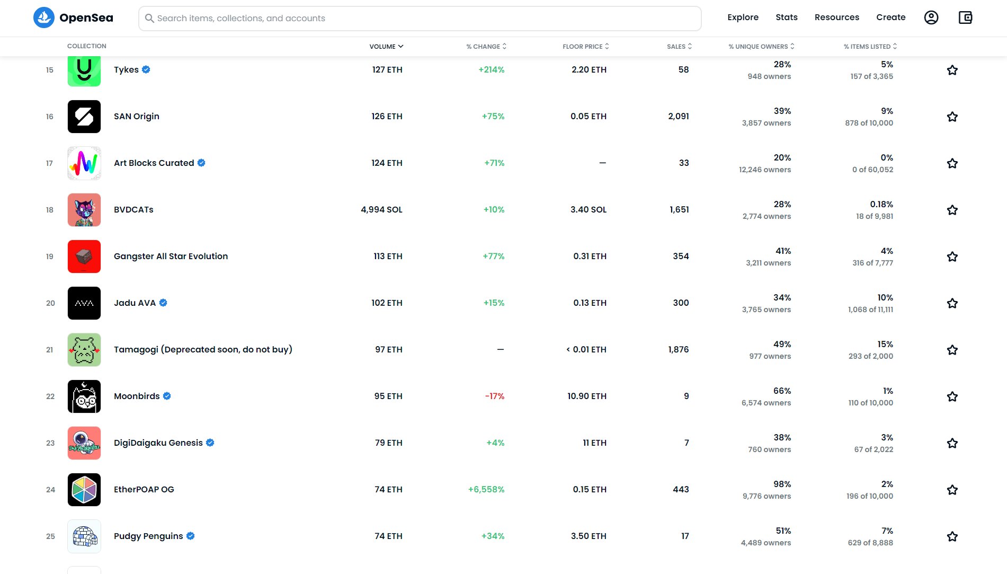Click EtherPOAP OG +6,558% change value
The width and height of the screenshot is (1007, 574).
486,490
